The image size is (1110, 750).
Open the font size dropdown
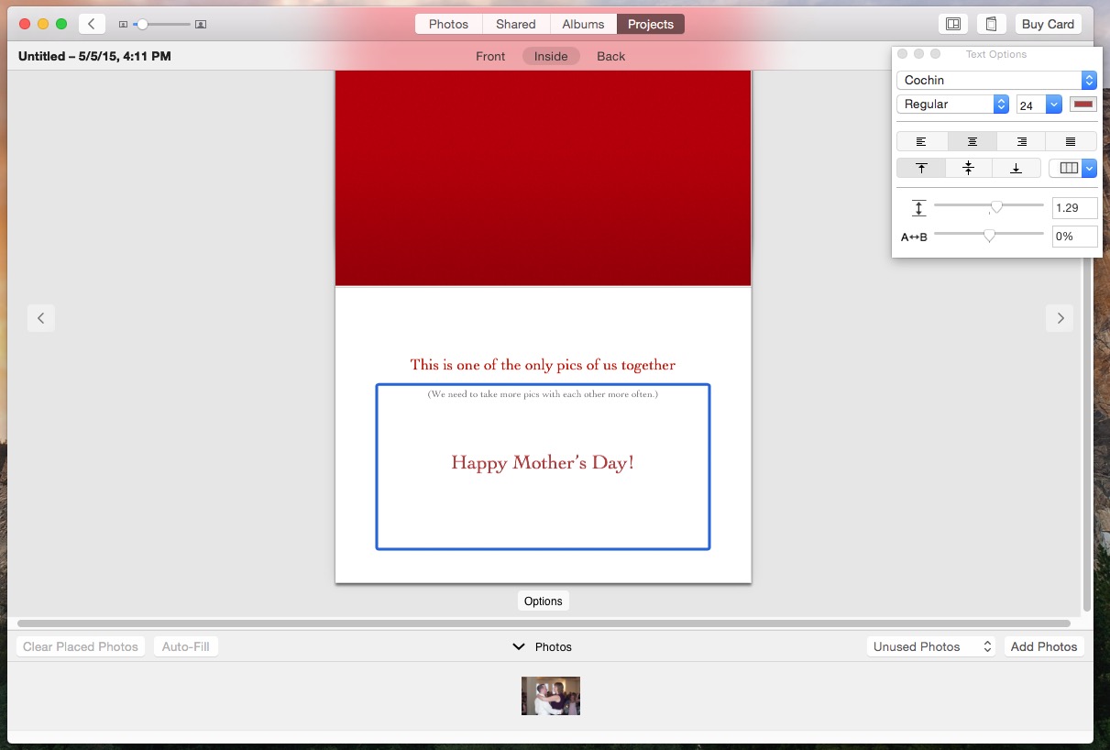pos(1052,104)
